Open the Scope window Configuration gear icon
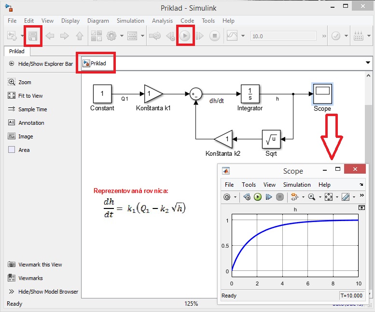Viewport: 375px width, 312px height. pyautogui.click(x=227, y=197)
